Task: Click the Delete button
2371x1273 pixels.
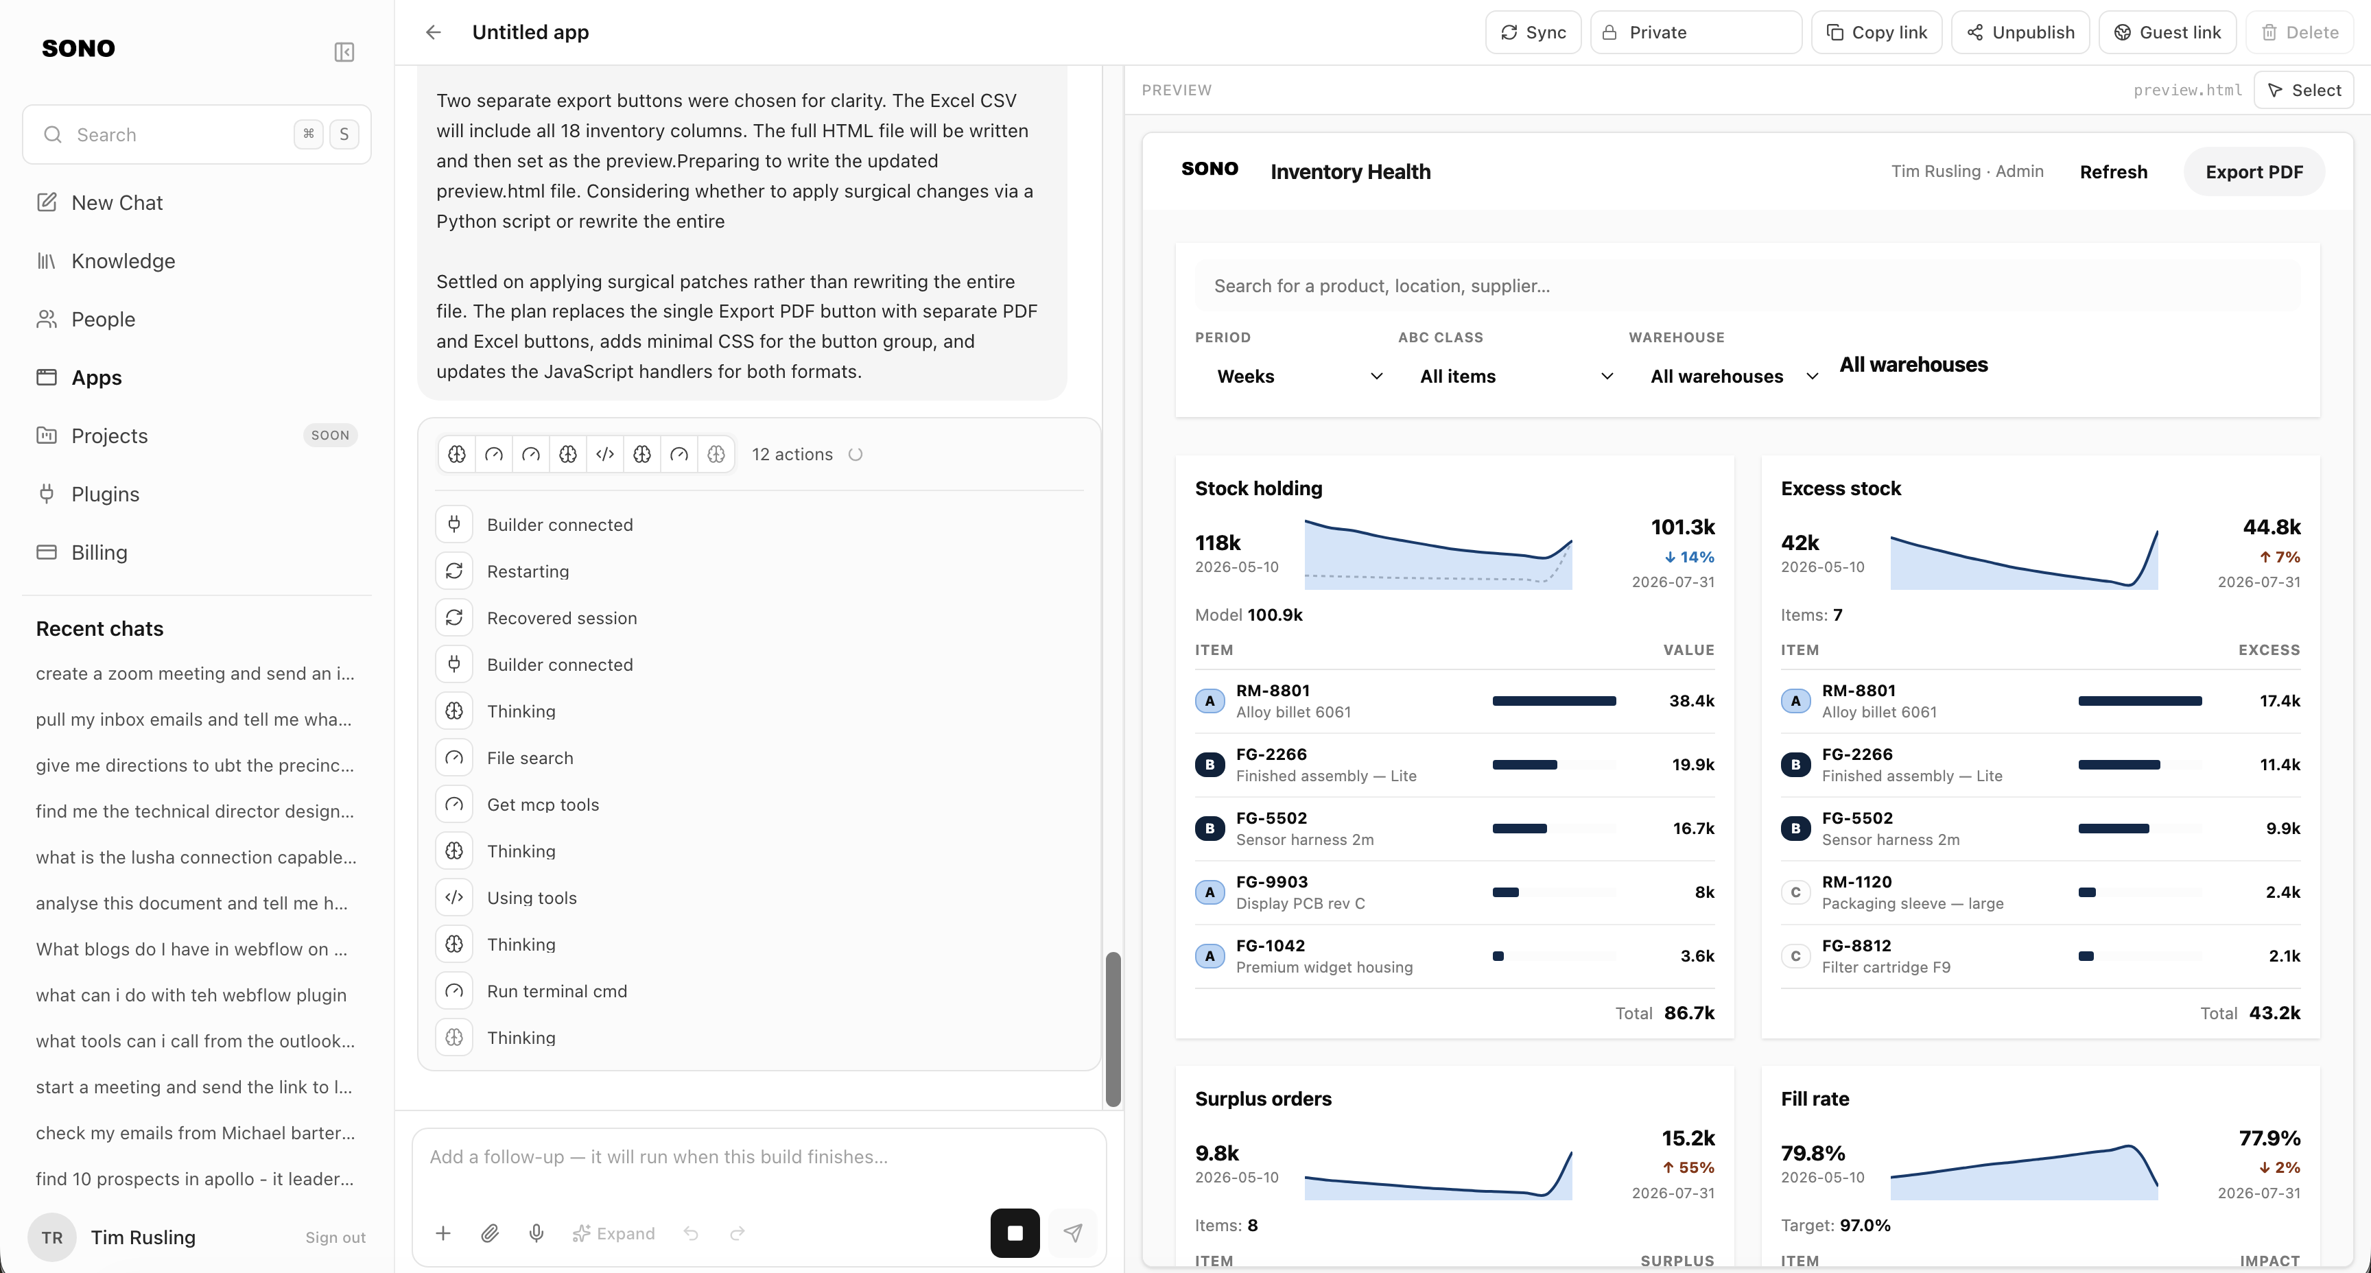Action: [2299, 32]
